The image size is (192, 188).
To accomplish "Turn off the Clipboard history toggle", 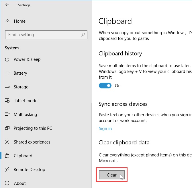I will coord(105,86).
